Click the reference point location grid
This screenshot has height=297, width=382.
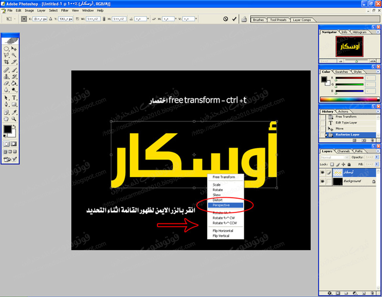[x=24, y=19]
